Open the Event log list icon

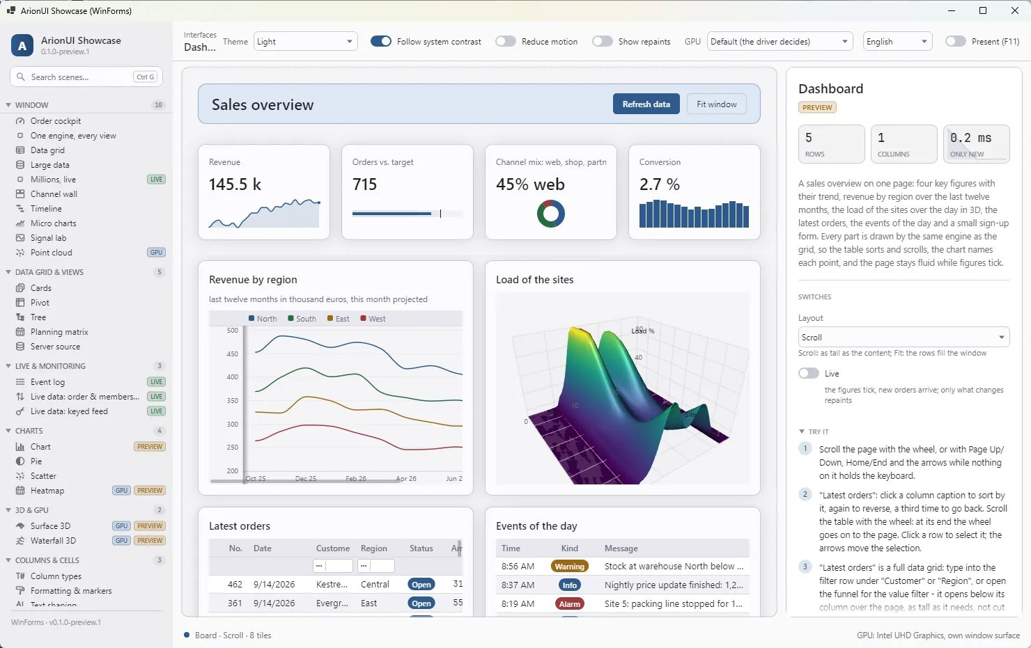click(20, 382)
